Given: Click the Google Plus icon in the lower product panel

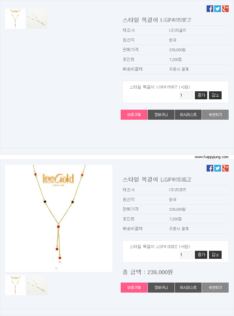Looking at the screenshot, I should [x=225, y=168].
